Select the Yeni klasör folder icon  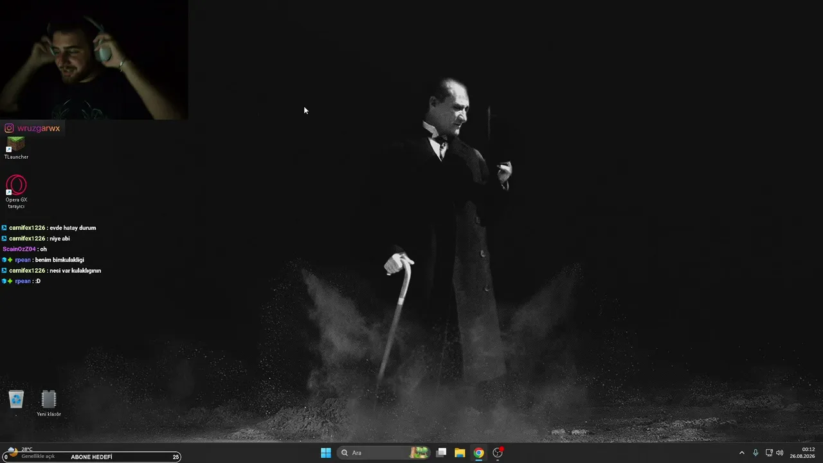[49, 403]
